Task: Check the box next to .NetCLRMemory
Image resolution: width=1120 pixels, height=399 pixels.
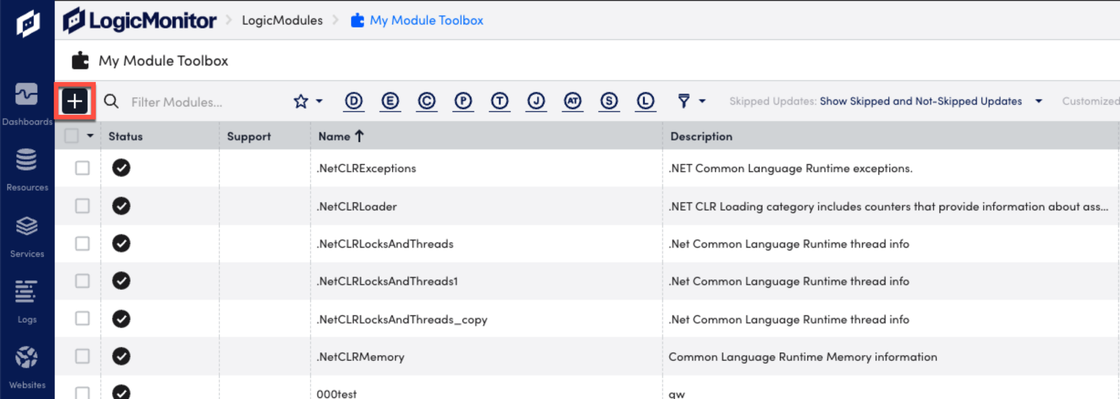Action: [x=83, y=356]
